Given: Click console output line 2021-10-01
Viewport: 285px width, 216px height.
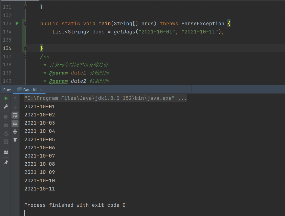Looking at the screenshot, I should (40, 106).
